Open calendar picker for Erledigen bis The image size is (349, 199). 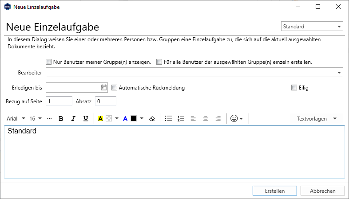pos(104,87)
